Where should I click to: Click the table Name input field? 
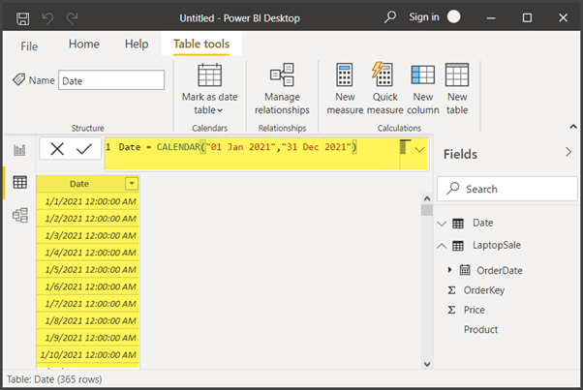tap(111, 80)
